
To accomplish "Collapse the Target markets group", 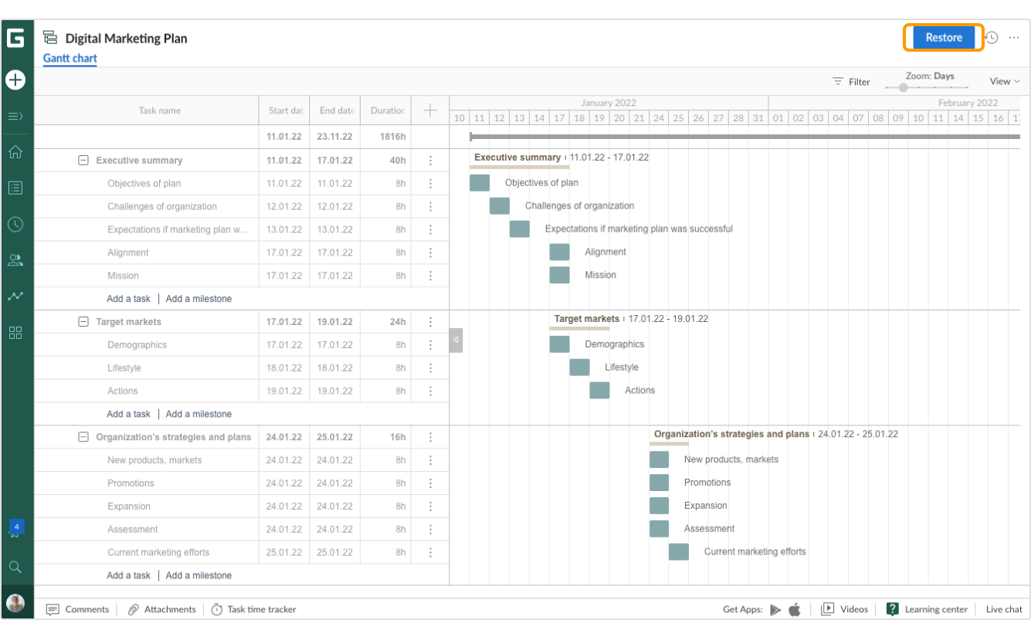I will click(x=83, y=322).
